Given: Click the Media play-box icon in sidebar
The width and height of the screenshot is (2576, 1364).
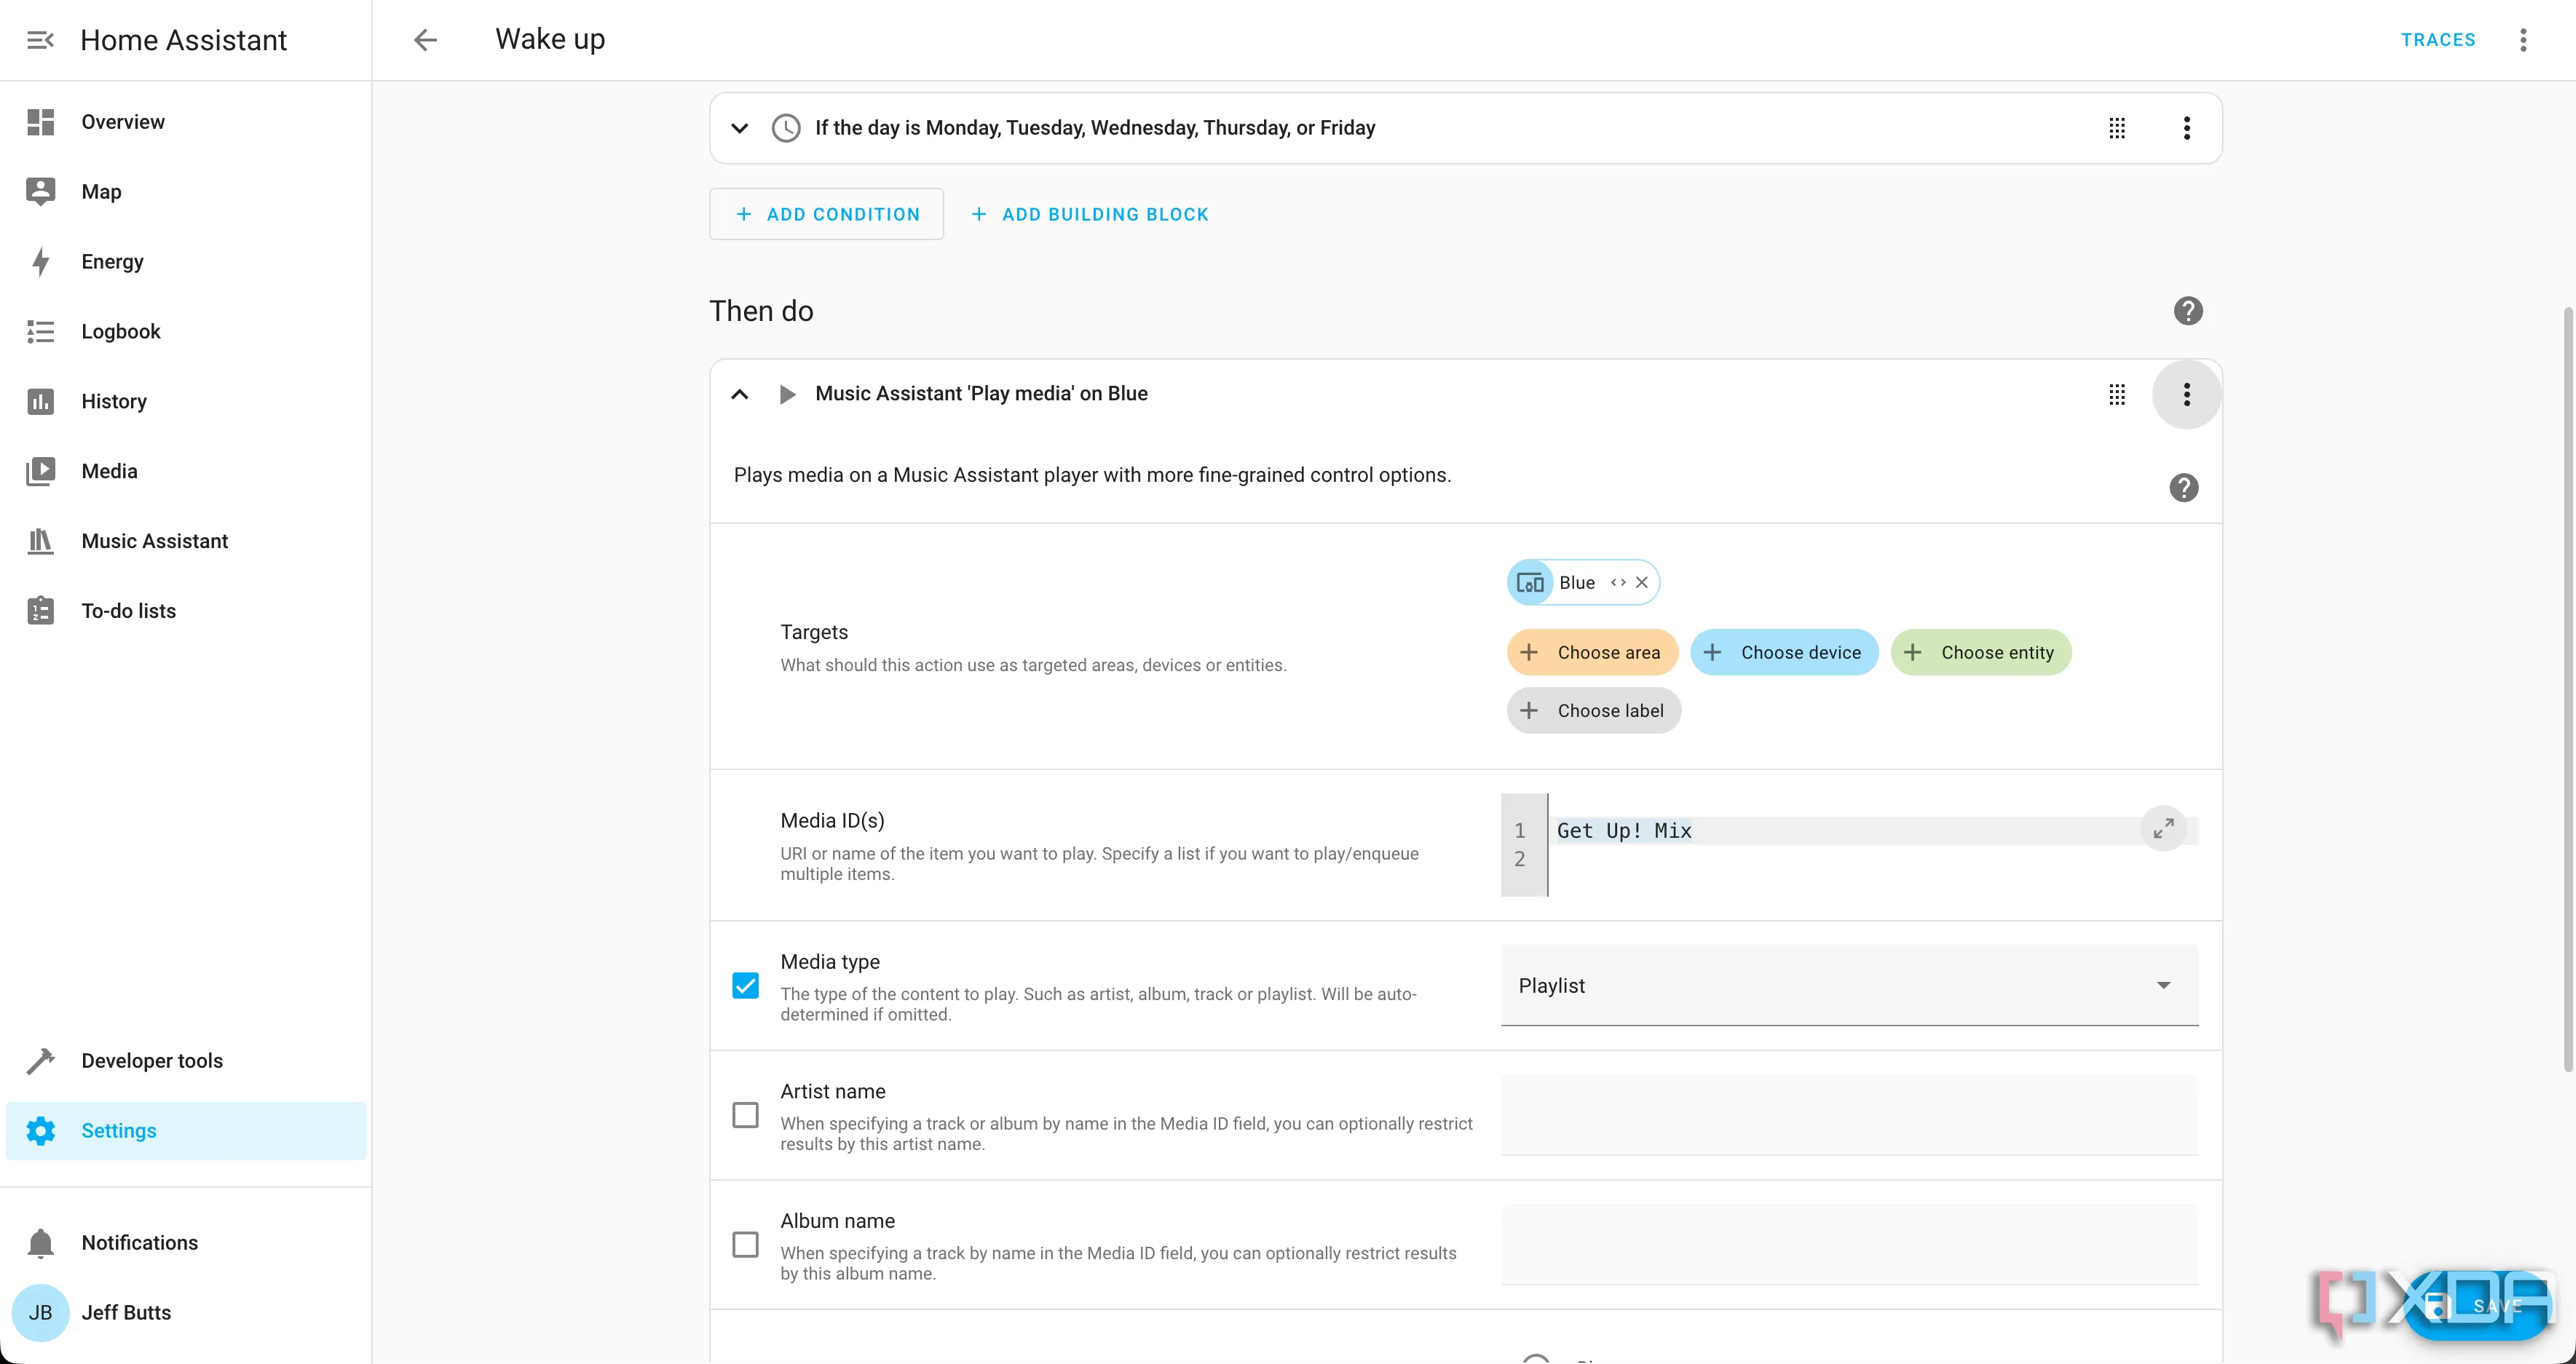Looking at the screenshot, I should 40,472.
